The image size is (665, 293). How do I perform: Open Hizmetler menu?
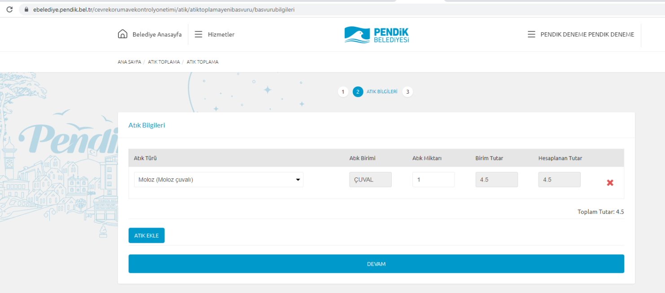click(x=221, y=34)
